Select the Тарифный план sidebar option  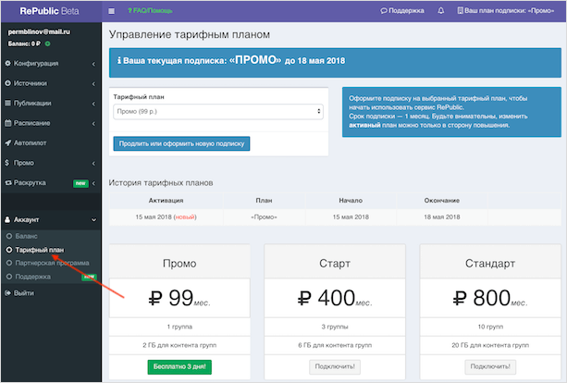coord(39,250)
